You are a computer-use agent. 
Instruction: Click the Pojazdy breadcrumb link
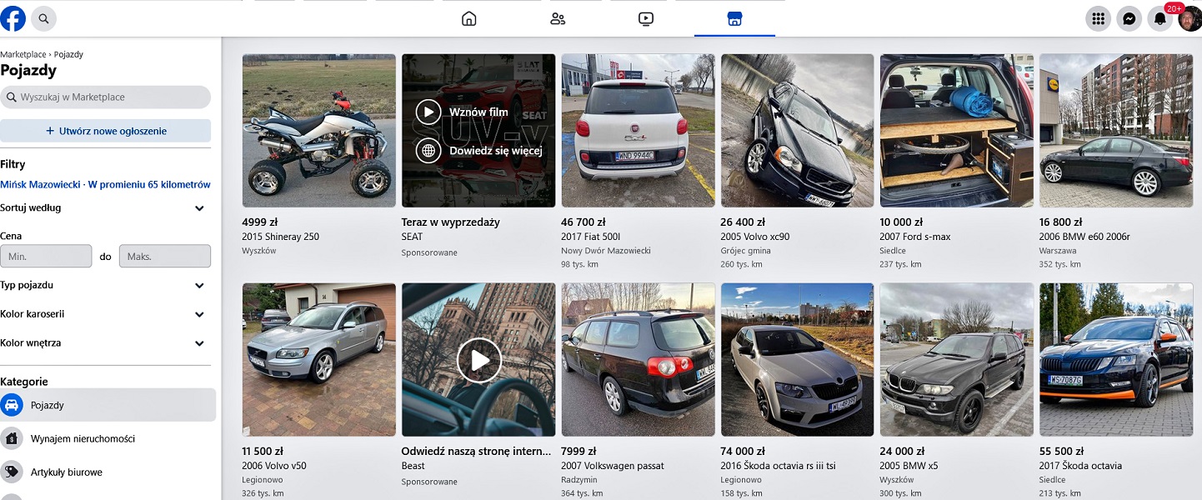(x=68, y=54)
